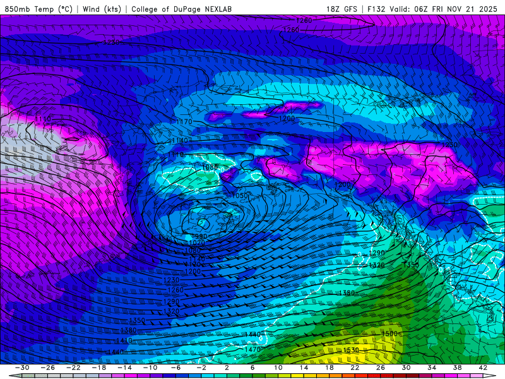The height and width of the screenshot is (379, 505).
Task: Click the positive '2' color scale label
Action: [x=227, y=368]
